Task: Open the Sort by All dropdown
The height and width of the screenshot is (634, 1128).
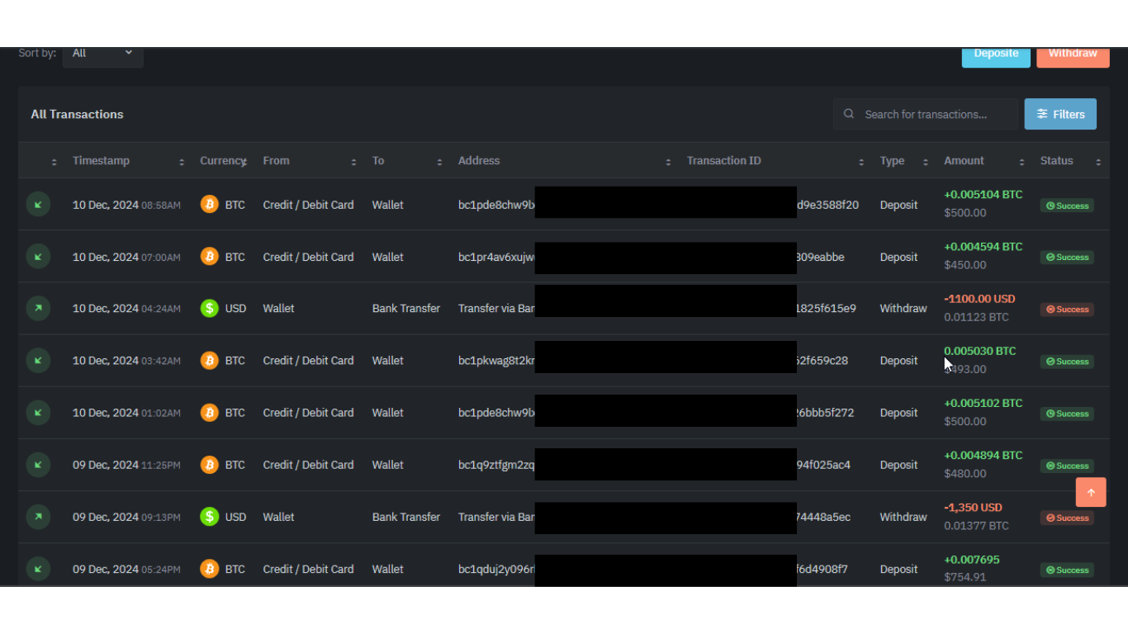Action: 102,54
